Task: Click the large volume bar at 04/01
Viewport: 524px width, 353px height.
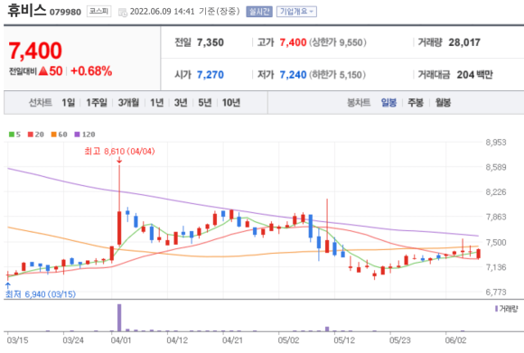Action: (x=119, y=318)
